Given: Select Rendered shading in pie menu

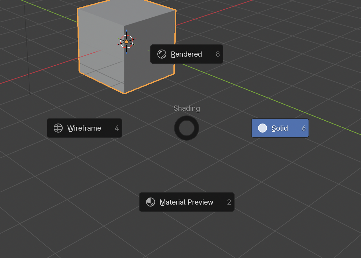Looking at the screenshot, I should click(x=187, y=54).
